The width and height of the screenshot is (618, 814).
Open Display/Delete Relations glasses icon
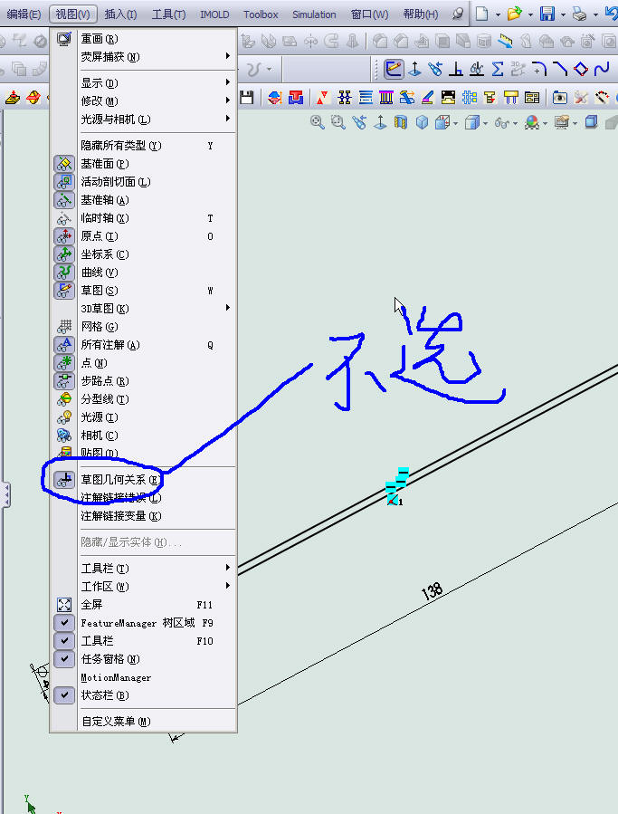[476, 69]
